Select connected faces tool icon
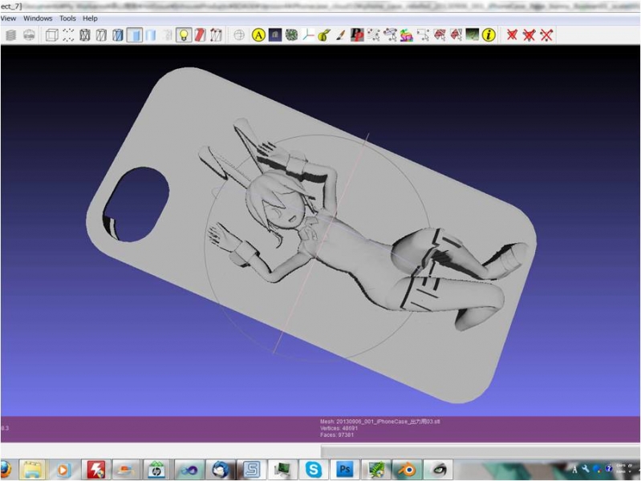 pos(456,35)
